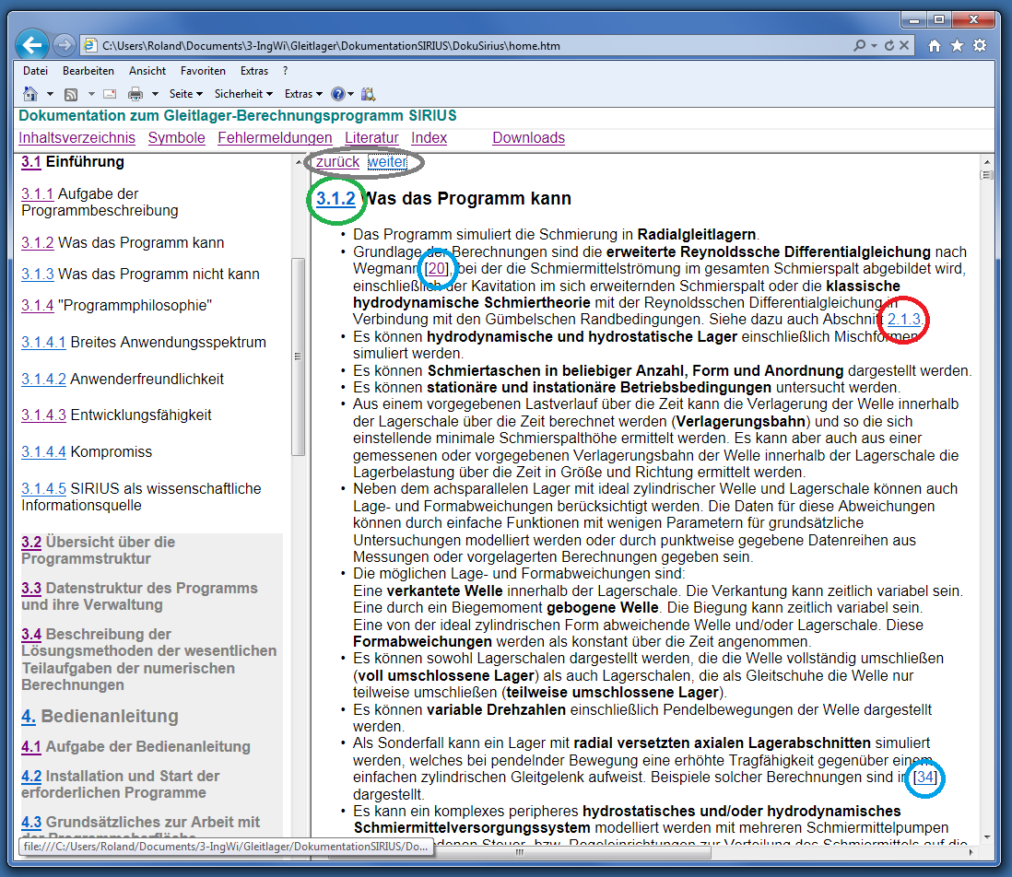Open the Ansicht menu
The width and height of the screenshot is (1012, 877).
(x=147, y=71)
